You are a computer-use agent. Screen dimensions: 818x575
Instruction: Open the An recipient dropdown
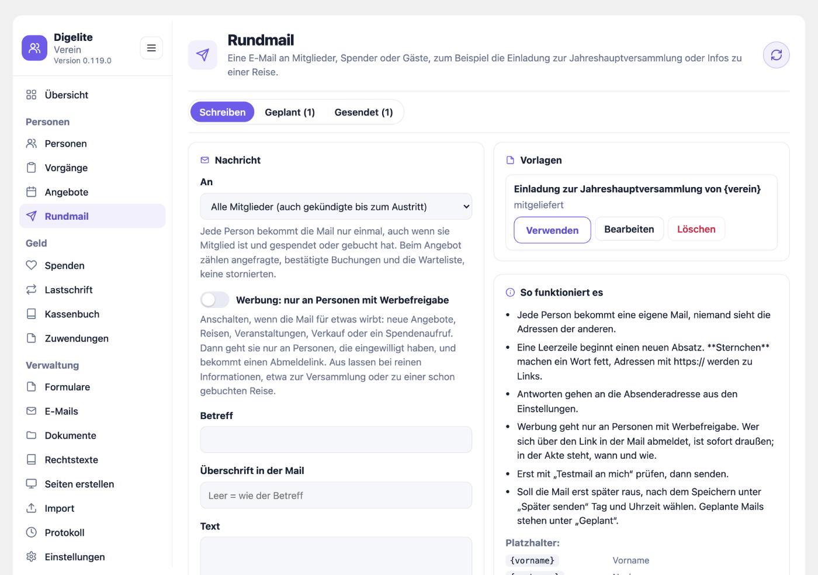(x=336, y=206)
